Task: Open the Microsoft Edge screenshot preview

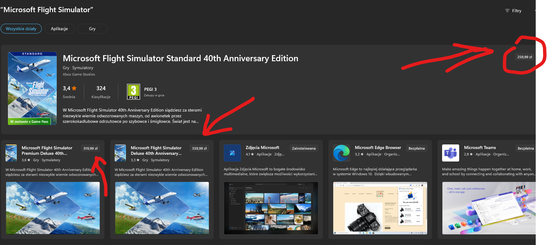Action: click(x=380, y=208)
